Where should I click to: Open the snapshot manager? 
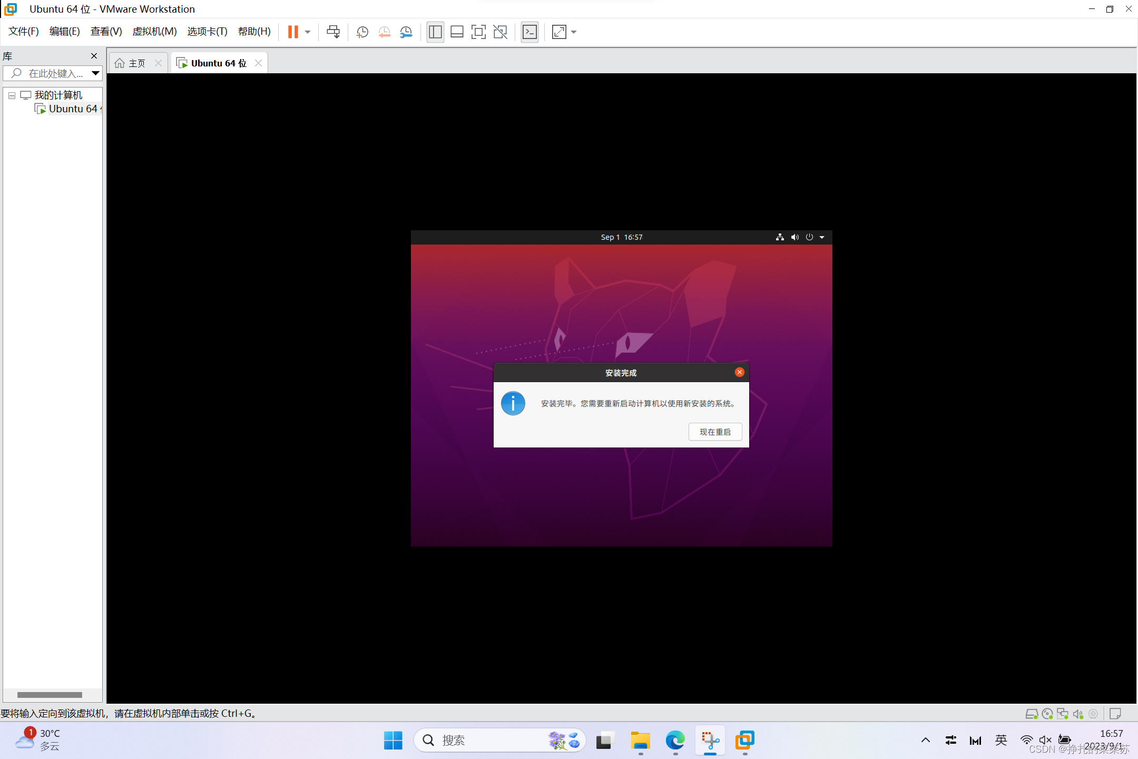point(406,32)
